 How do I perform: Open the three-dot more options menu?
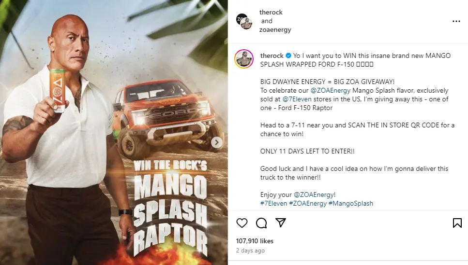tap(456, 21)
